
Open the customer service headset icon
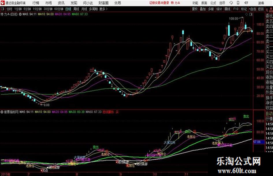tap(231, 3)
